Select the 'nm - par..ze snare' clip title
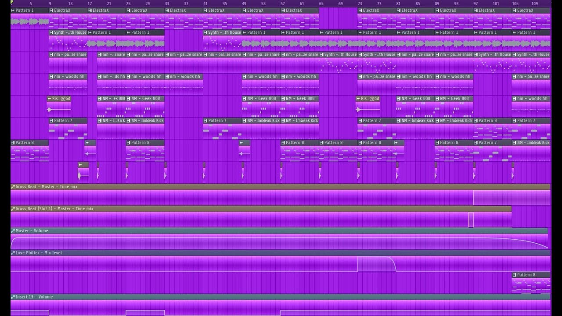Image resolution: width=562 pixels, height=316 pixels. pyautogui.click(x=225, y=54)
